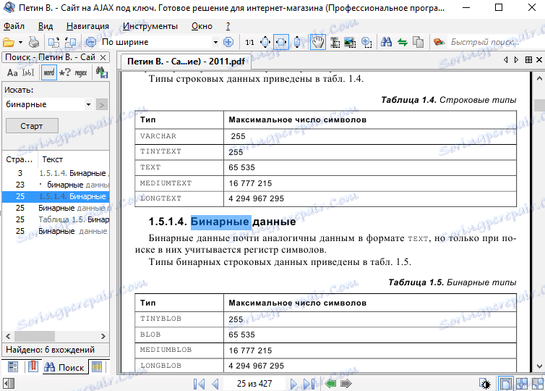Select the hand pan tool
This screenshot has width=545, height=391.
[317, 42]
